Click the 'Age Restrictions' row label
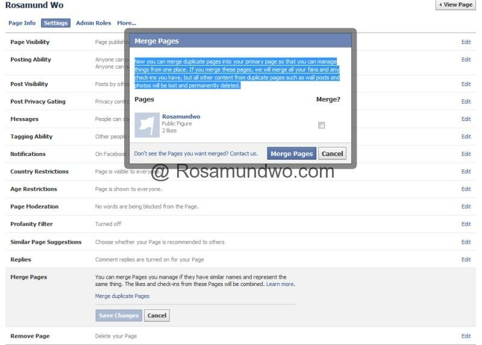482x345 pixels. point(34,189)
